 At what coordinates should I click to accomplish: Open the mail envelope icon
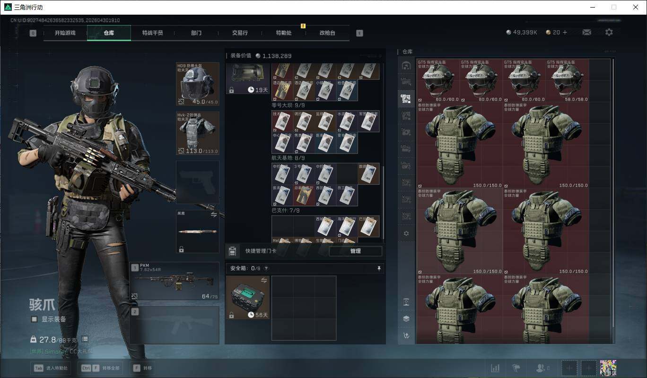click(586, 32)
